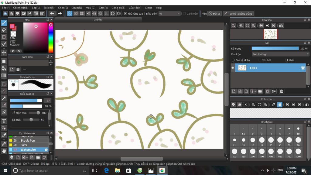Image resolution: width=311 pixels, height=175 pixels.
Task: Select Stipple Pen brush
Action: (x=28, y=140)
